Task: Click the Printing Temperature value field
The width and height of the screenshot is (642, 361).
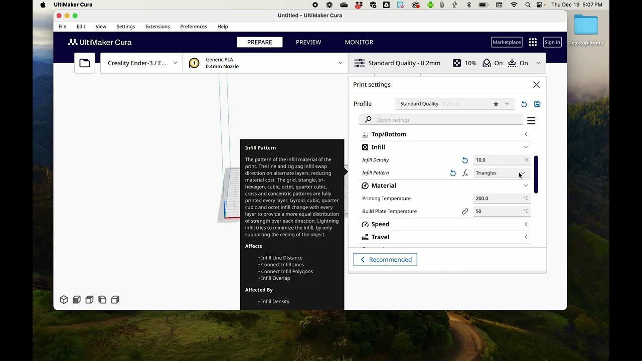Action: (502, 199)
